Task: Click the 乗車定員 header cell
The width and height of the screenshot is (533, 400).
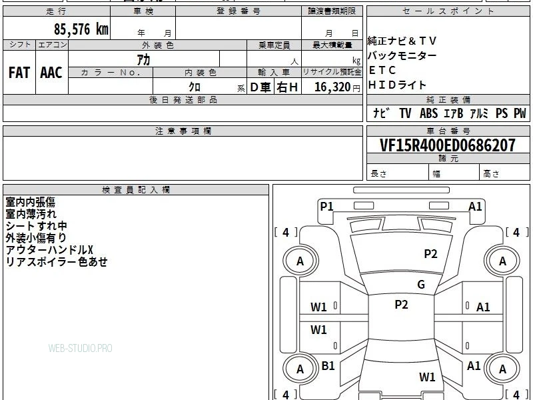Action: click(x=274, y=45)
